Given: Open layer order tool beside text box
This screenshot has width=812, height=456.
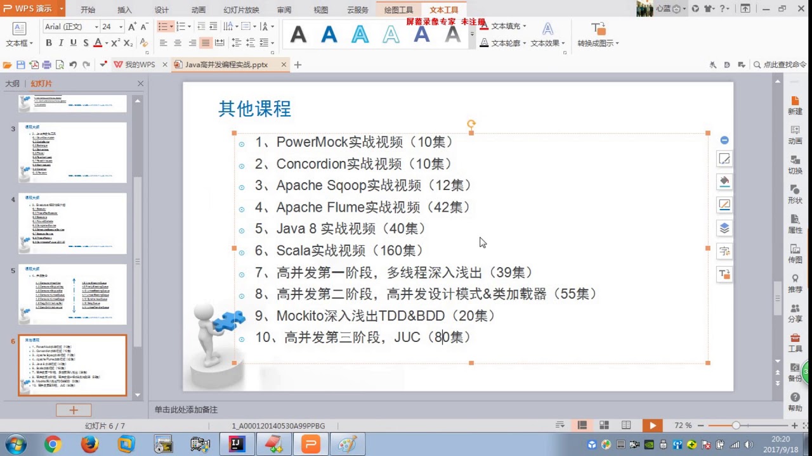Looking at the screenshot, I should 724,228.
